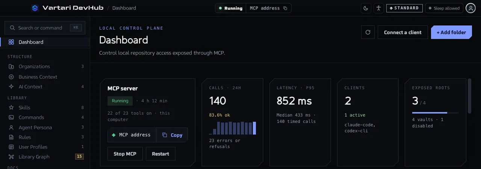Click the calls 24h bar chart

click(x=233, y=128)
